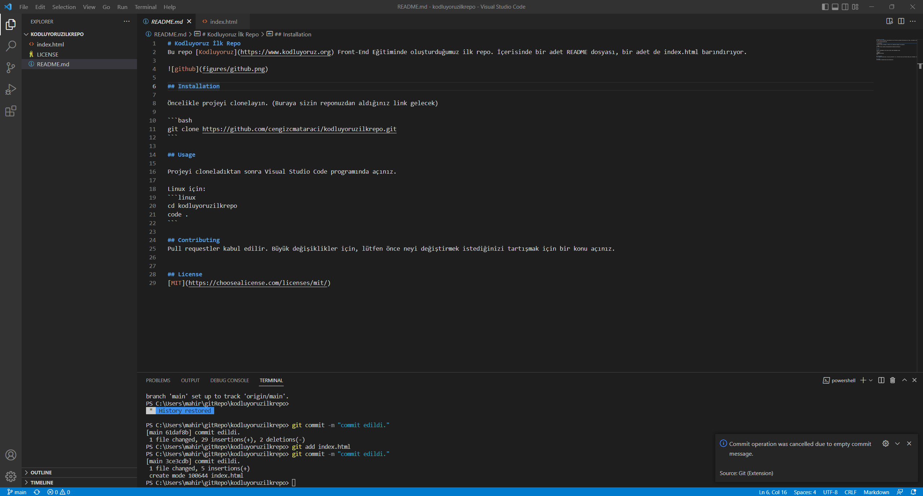The image size is (923, 496).
Task: Open the Extensions view
Action: coord(11,111)
